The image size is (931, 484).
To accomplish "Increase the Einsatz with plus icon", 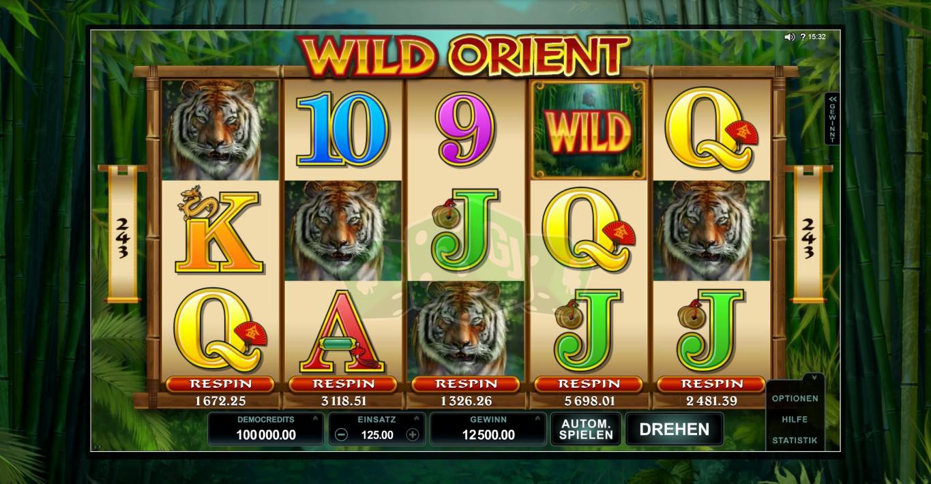I will (x=412, y=435).
